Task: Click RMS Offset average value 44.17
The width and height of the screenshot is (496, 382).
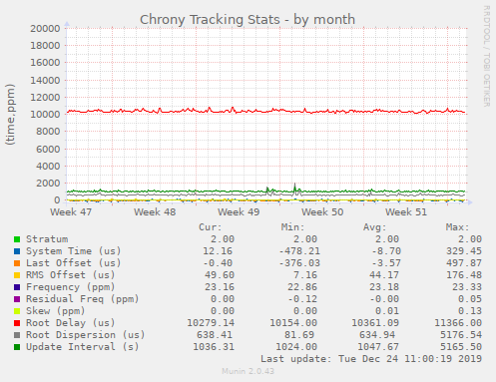Action: tap(384, 275)
